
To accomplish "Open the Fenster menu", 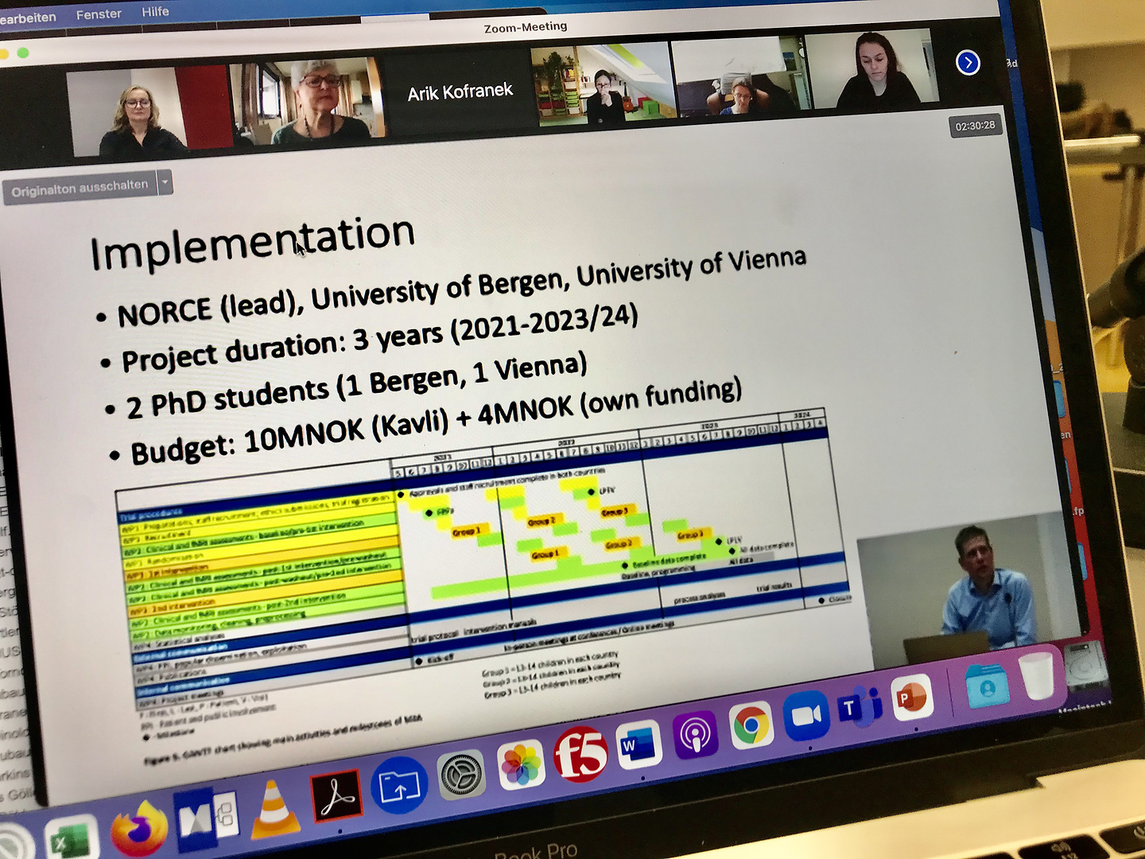I will (x=99, y=14).
